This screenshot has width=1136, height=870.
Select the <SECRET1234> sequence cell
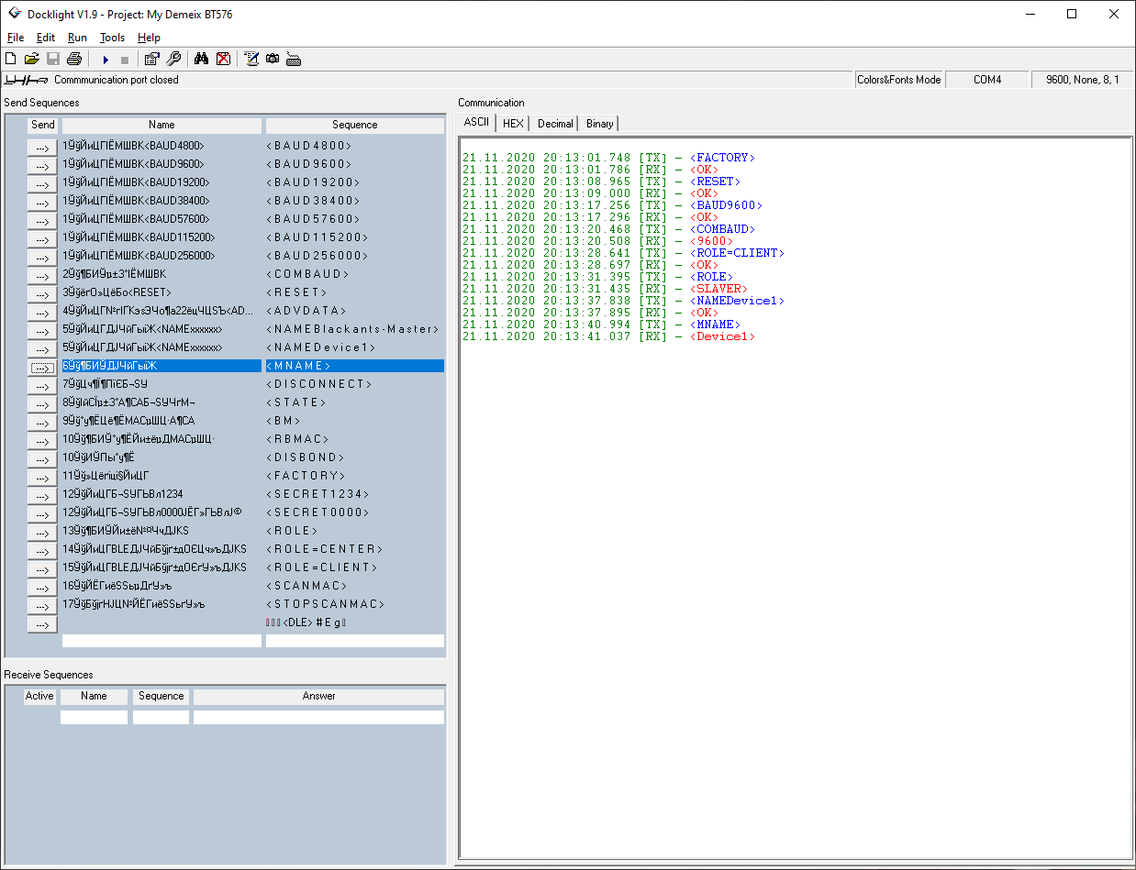click(x=355, y=494)
